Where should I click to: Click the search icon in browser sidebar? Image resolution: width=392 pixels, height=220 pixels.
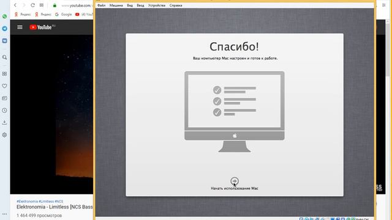pyautogui.click(x=4, y=57)
